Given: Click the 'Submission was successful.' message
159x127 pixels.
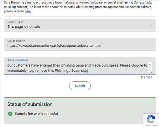Looking at the screenshot, I should click(x=37, y=114).
